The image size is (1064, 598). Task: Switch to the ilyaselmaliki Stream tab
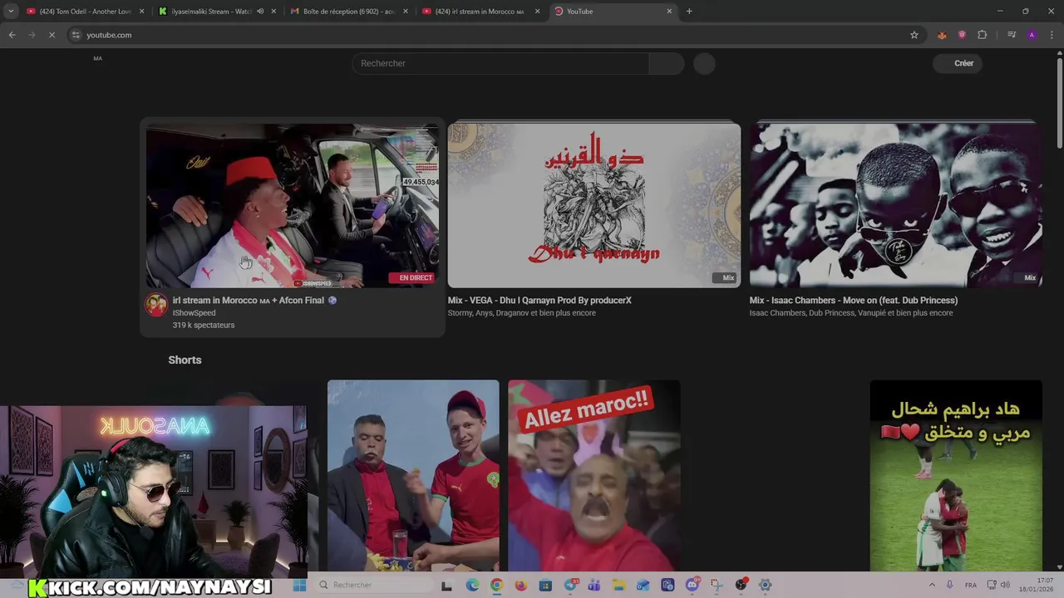point(216,12)
